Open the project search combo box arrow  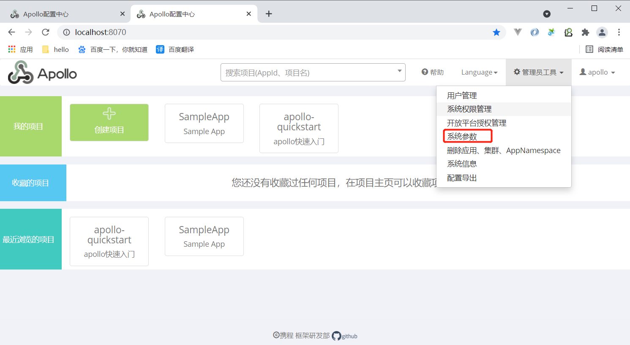point(399,71)
